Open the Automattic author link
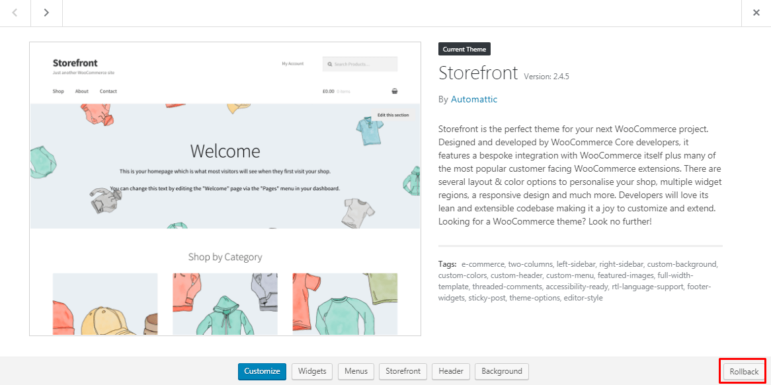 click(x=474, y=99)
